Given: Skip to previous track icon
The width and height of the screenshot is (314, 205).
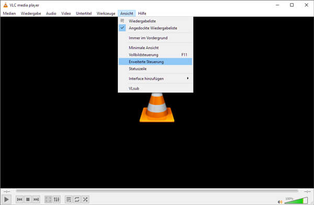Looking at the screenshot, I should 20,199.
